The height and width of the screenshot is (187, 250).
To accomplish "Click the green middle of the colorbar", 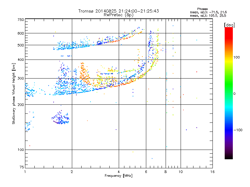I will click(229, 84).
